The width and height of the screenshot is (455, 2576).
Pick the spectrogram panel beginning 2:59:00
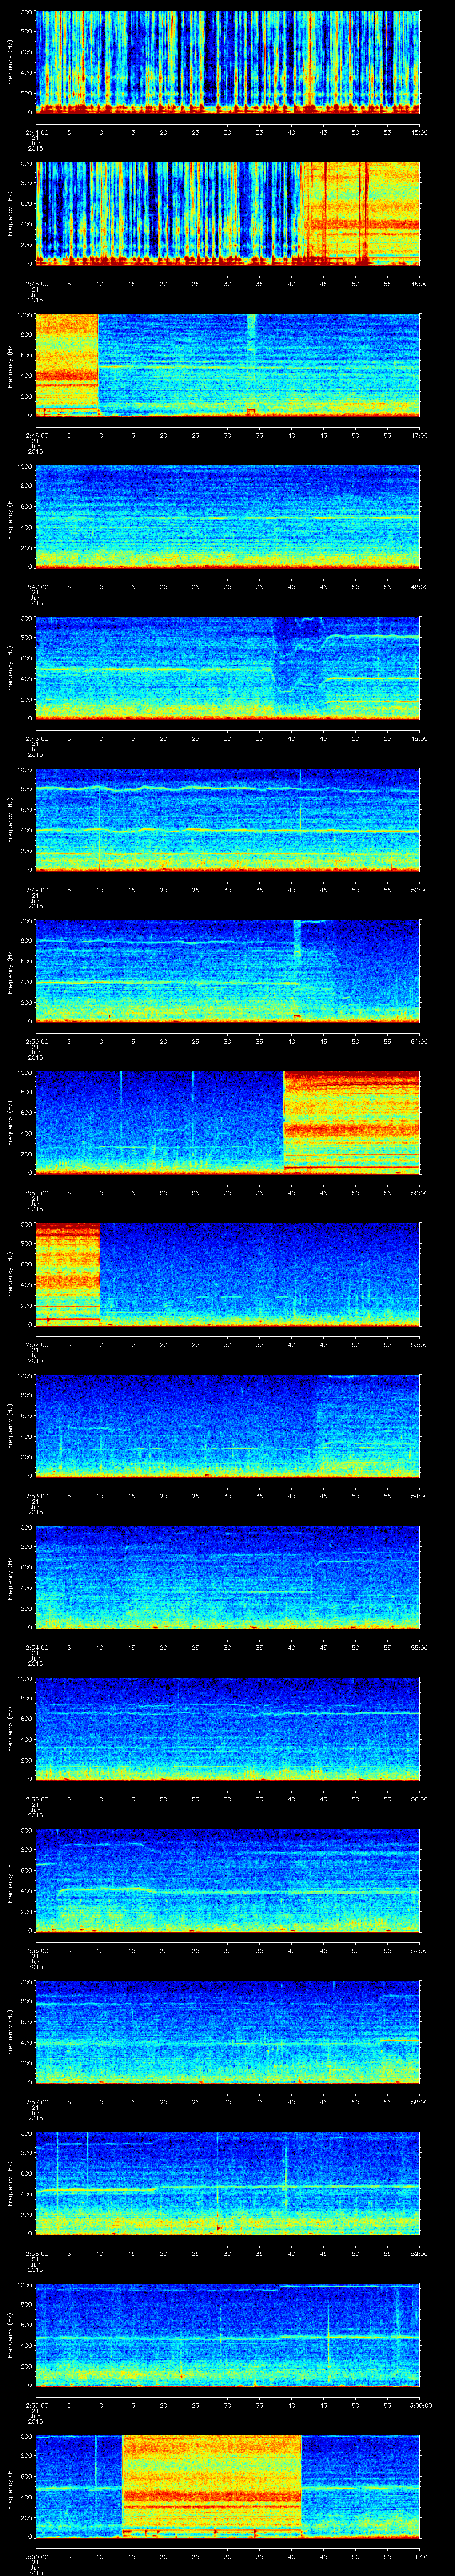tap(228, 2335)
